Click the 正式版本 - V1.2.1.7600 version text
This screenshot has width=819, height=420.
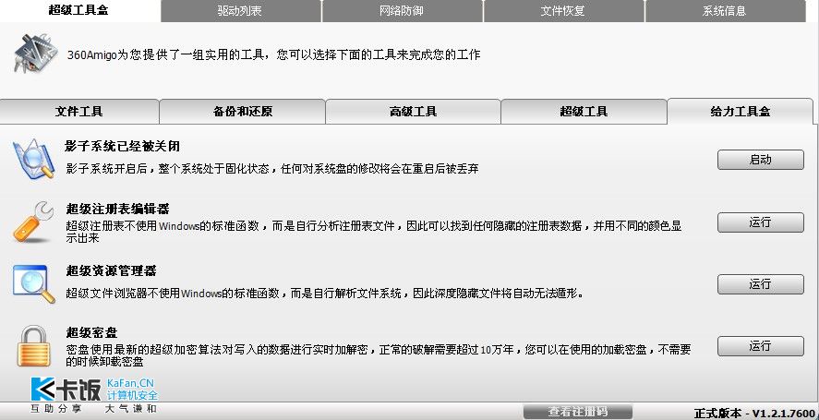[754, 414]
